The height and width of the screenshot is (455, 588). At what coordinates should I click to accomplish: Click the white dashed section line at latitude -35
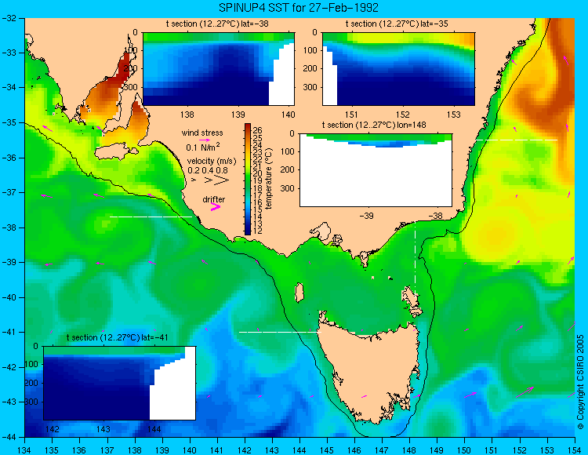[517, 140]
